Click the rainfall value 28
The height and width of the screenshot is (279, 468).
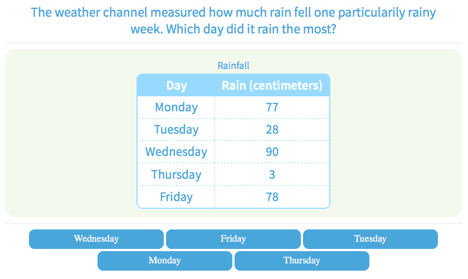click(x=272, y=130)
